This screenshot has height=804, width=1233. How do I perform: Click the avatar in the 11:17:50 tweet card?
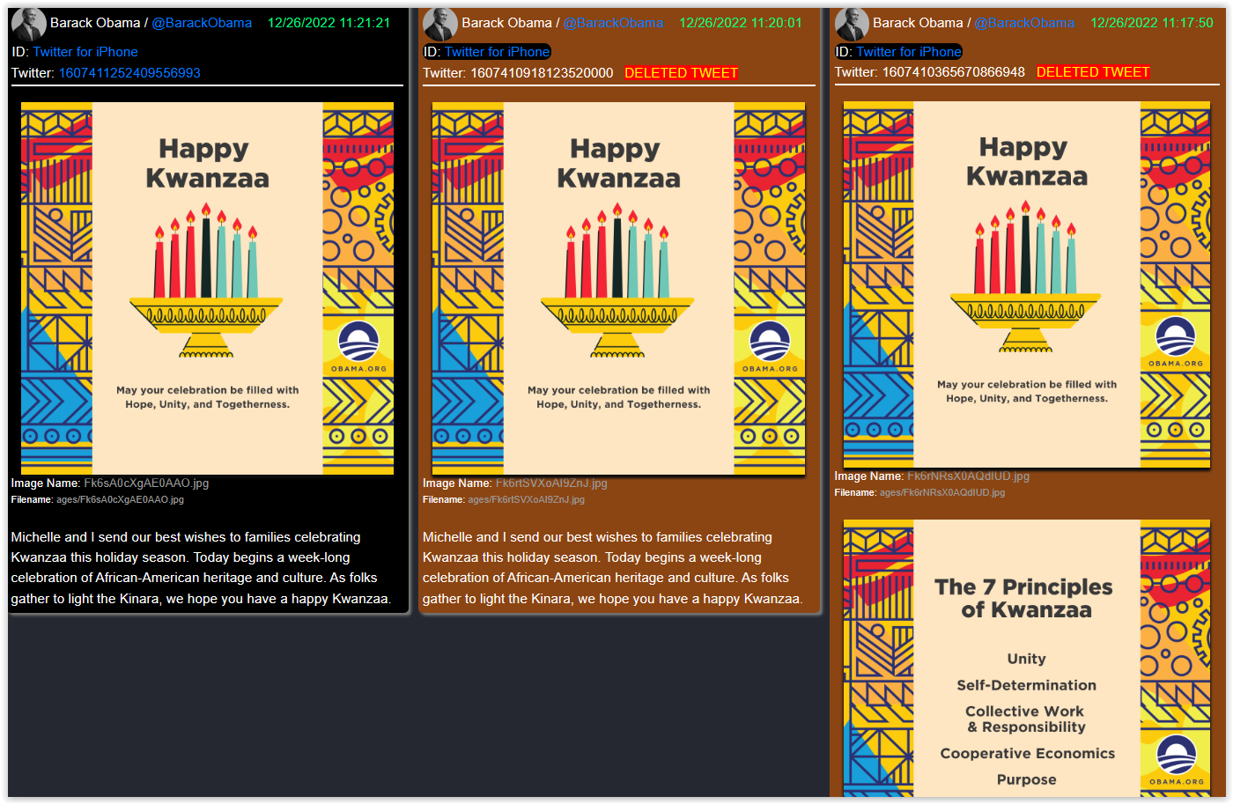click(x=852, y=25)
